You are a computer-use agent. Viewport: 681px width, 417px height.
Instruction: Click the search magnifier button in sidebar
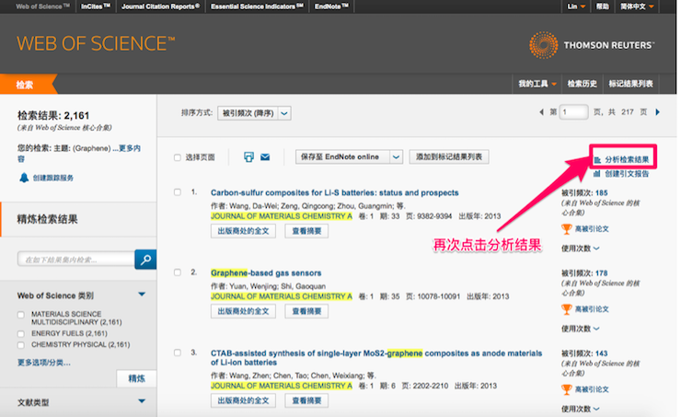pos(145,260)
